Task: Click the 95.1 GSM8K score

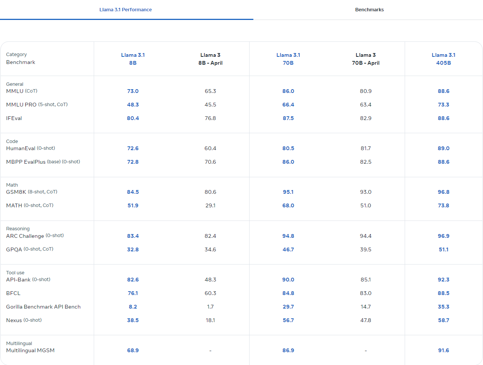Action: (288, 192)
